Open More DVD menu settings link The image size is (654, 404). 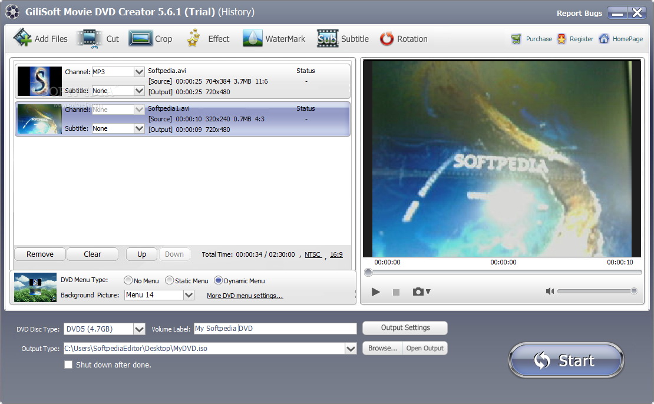pos(245,296)
